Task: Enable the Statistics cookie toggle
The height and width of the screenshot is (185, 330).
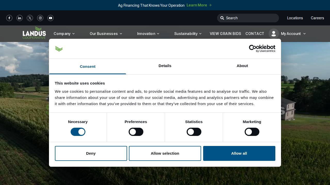Action: coord(194,132)
